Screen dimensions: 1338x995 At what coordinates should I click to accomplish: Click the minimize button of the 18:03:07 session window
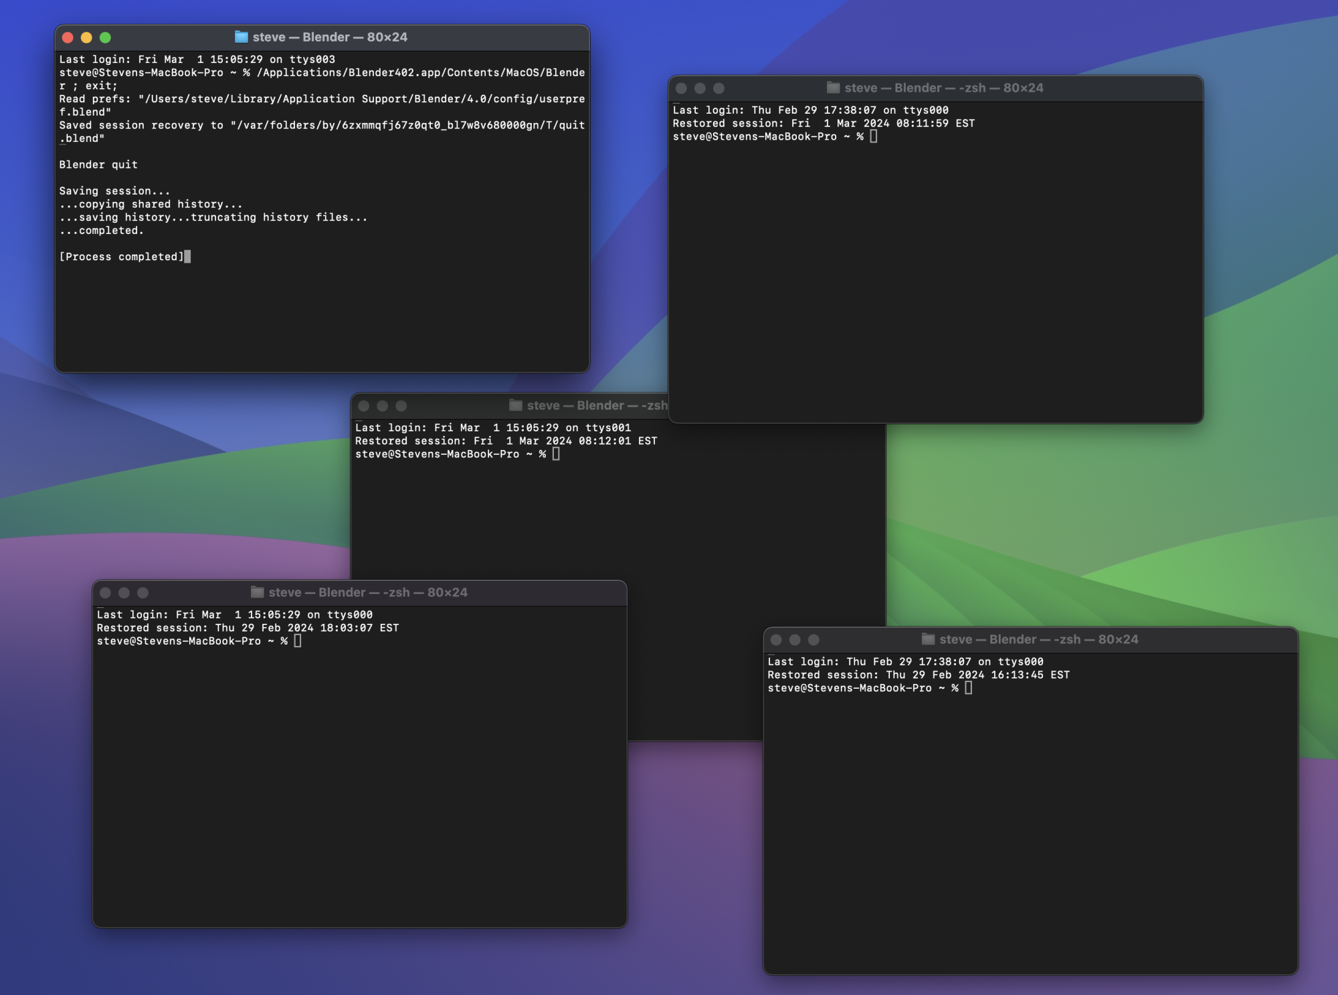pyautogui.click(x=124, y=592)
